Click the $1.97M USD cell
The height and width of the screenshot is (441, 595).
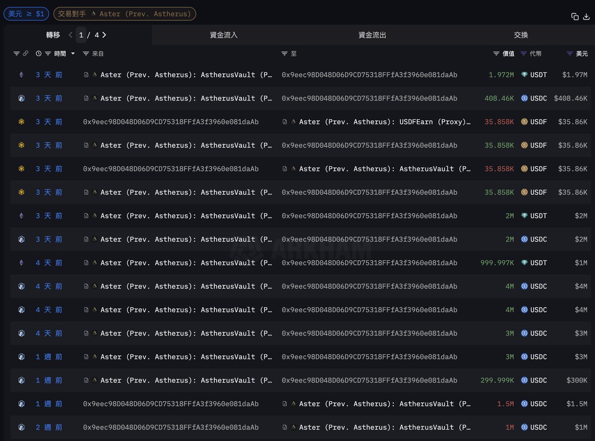(x=575, y=75)
